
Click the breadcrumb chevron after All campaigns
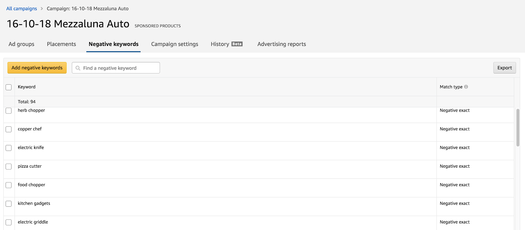42,9
